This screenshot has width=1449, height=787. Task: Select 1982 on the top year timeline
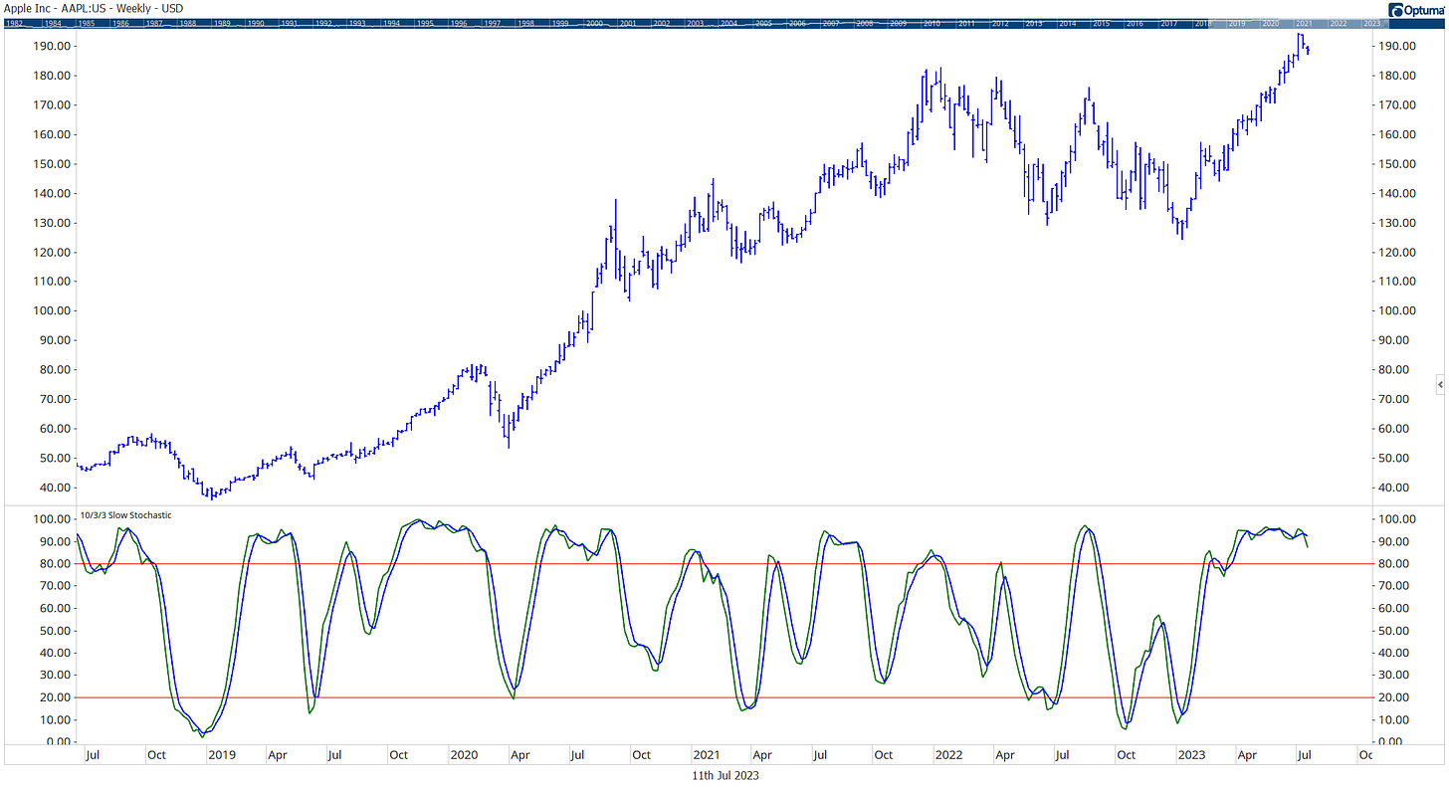15,22
